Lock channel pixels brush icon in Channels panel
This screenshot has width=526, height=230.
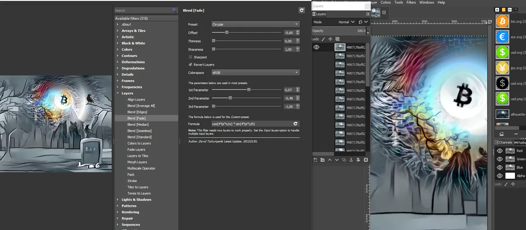pyautogui.click(x=506, y=184)
